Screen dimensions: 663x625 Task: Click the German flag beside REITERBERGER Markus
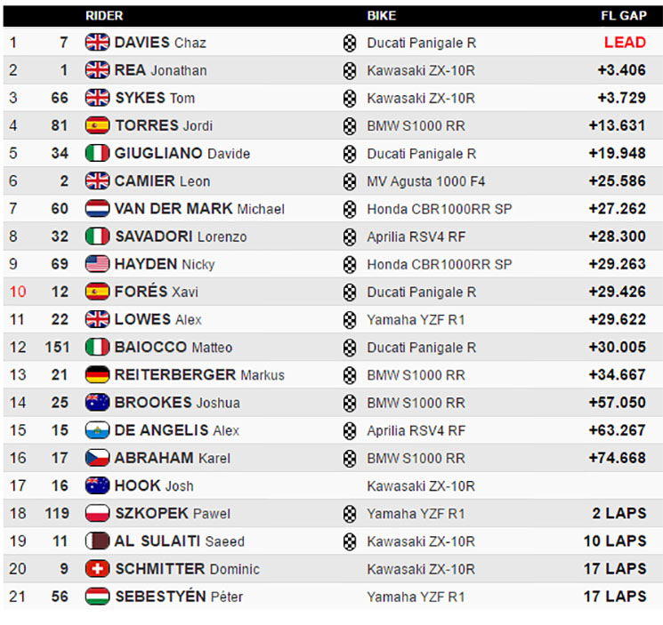tap(97, 374)
